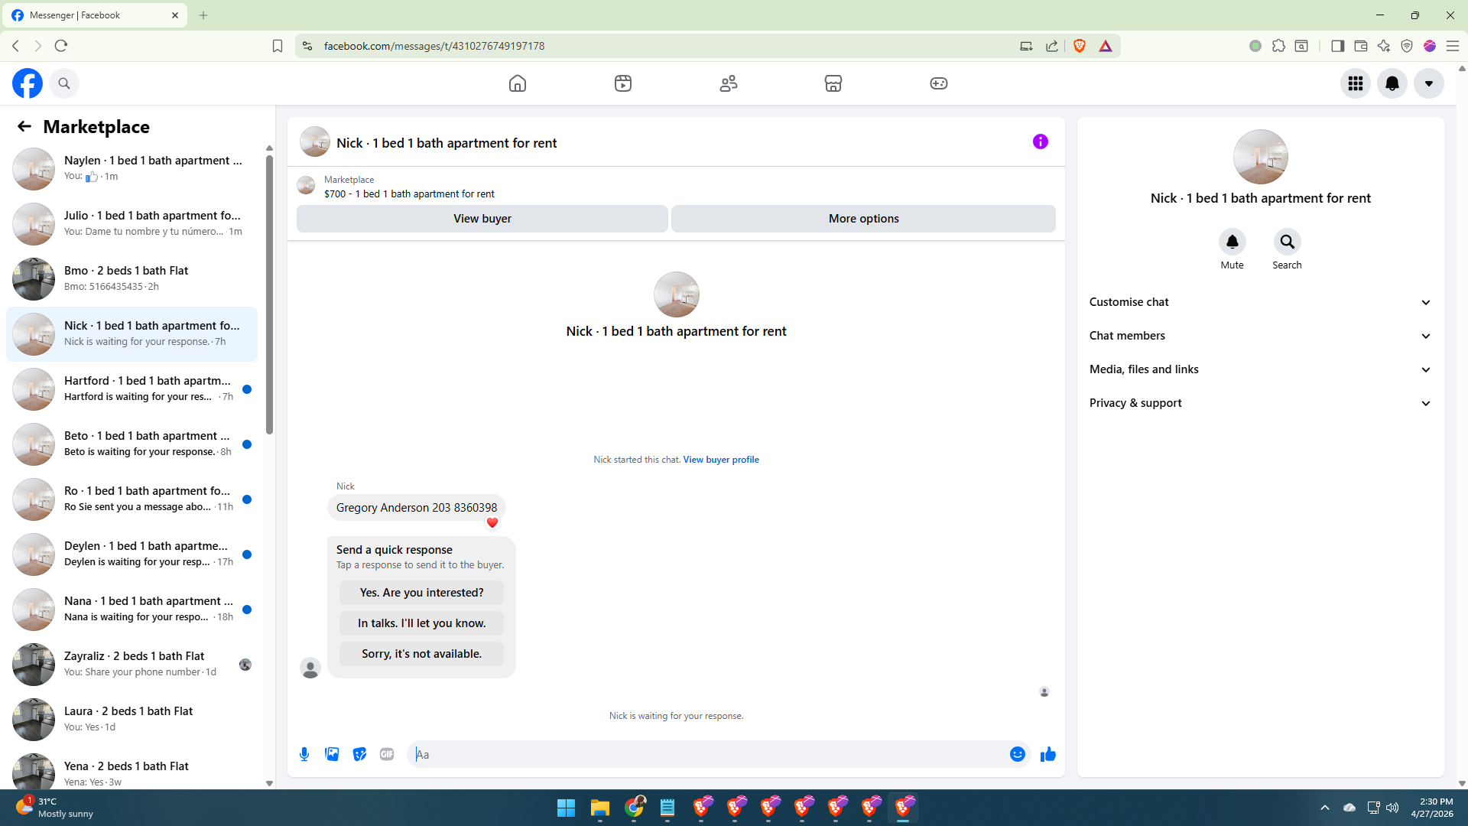Open the Facebook menu grid icon
Screen dimensions: 1468x826
pos(1356,83)
